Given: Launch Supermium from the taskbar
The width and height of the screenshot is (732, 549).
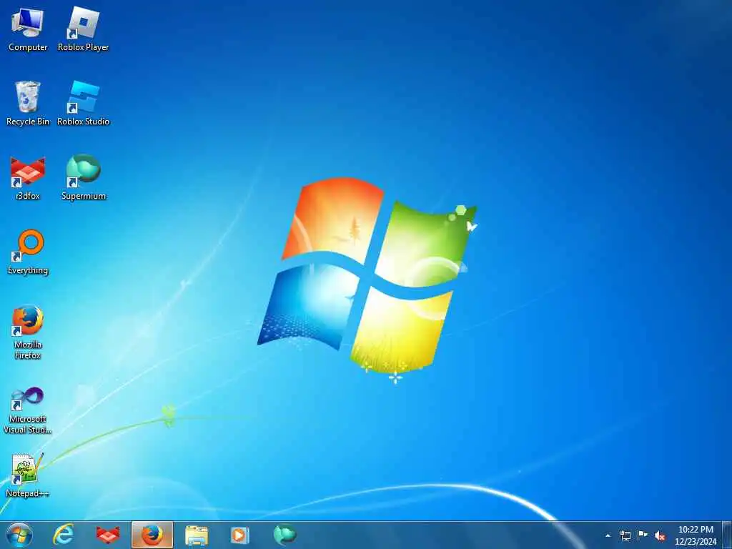Looking at the screenshot, I should 285,535.
